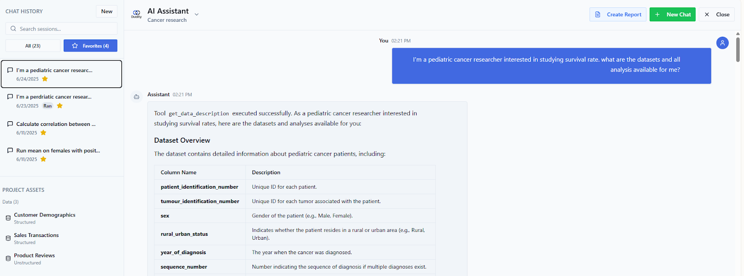Click the Ran badge on 6/23/2025 session
This screenshot has height=276, width=744.
47,106
